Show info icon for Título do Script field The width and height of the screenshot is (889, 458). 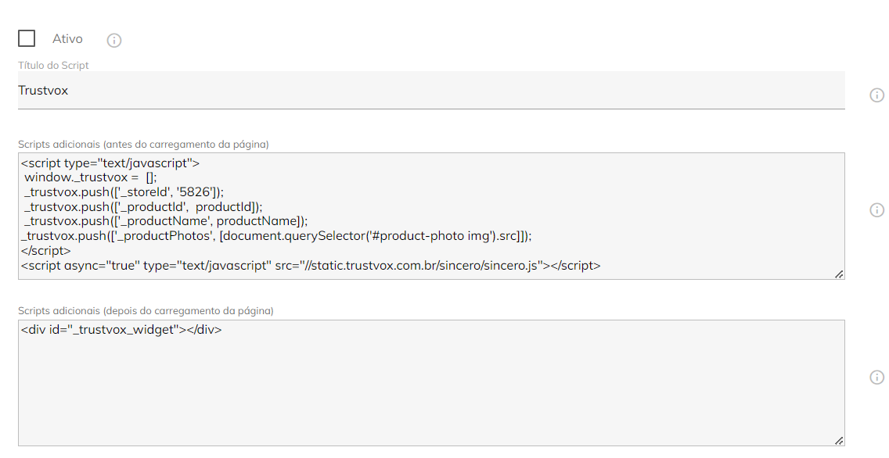[876, 95]
